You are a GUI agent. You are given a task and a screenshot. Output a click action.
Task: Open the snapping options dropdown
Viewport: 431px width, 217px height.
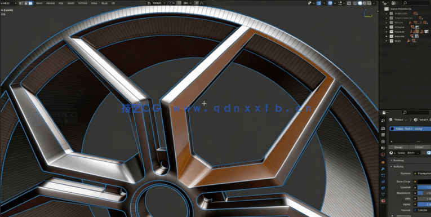point(187,3)
